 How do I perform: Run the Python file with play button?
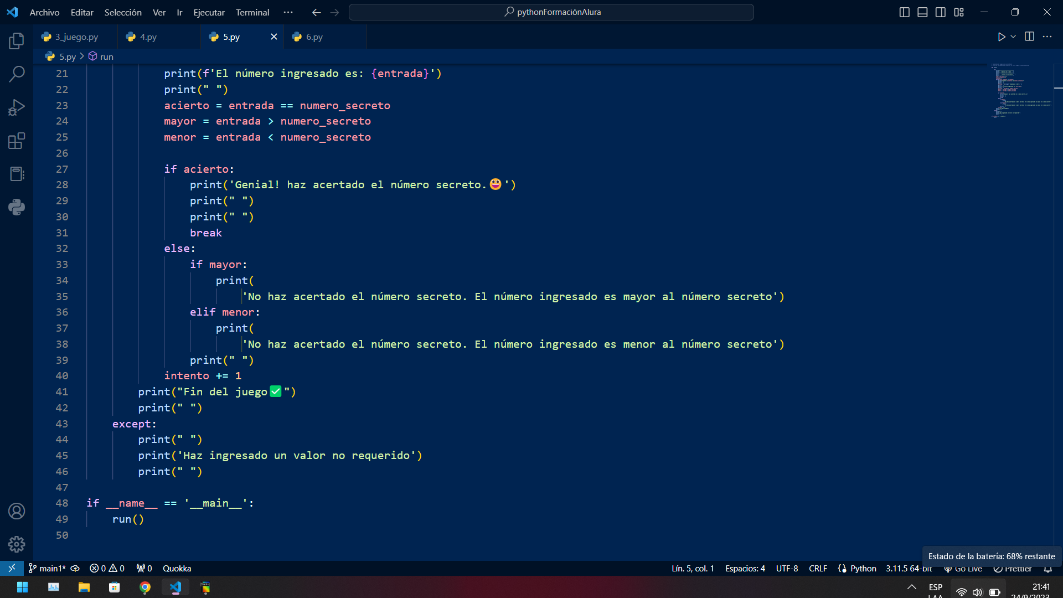(1002, 37)
